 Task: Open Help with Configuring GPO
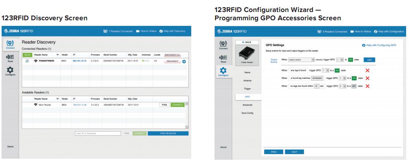point(379,45)
